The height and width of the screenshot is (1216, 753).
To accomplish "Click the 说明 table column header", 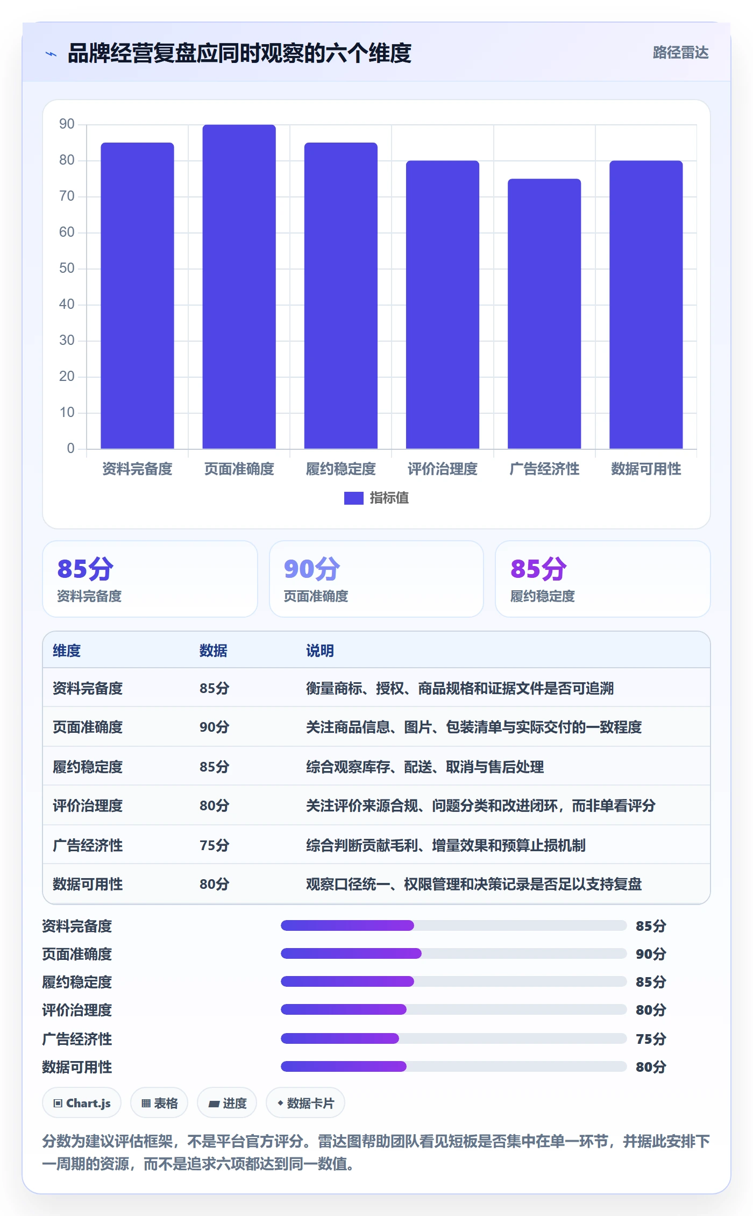I will point(320,651).
